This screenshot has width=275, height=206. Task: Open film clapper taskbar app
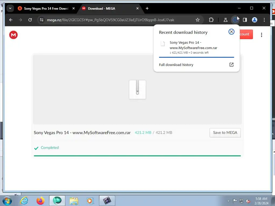click(x=107, y=201)
